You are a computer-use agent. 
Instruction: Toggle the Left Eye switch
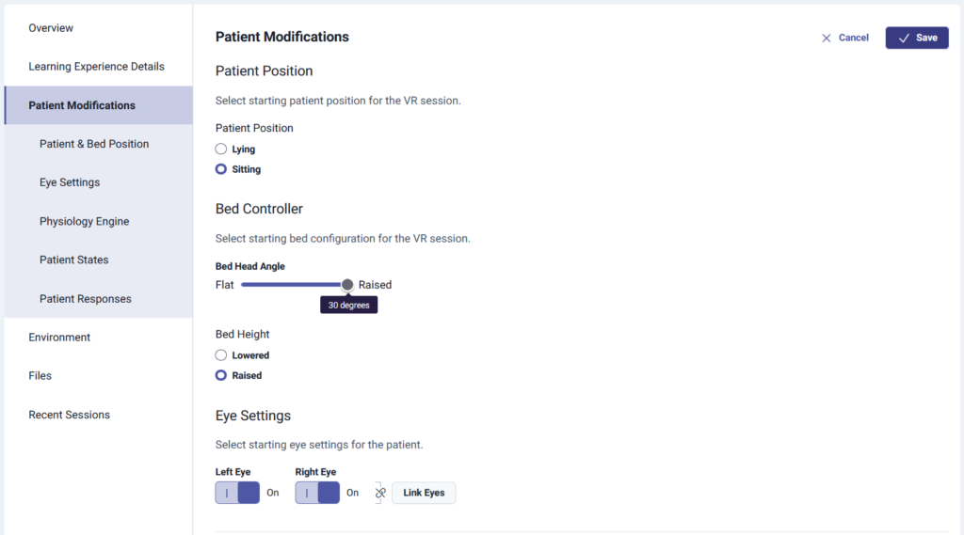[237, 493]
